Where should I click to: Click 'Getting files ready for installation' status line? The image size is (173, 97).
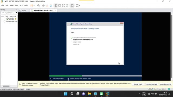click(x=83, y=39)
